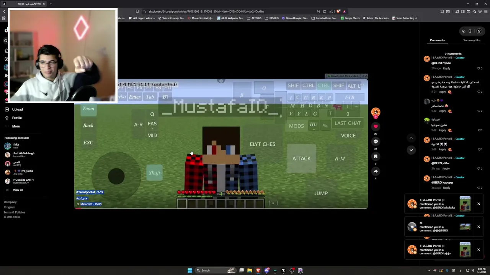Expand the More menu in sidebar
Screen dimensions: 490x275
point(12,126)
